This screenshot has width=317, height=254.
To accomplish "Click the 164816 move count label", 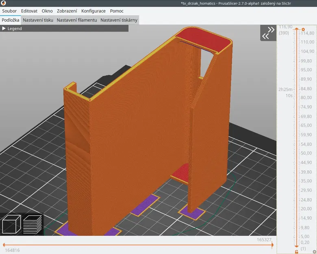I will point(12,250).
